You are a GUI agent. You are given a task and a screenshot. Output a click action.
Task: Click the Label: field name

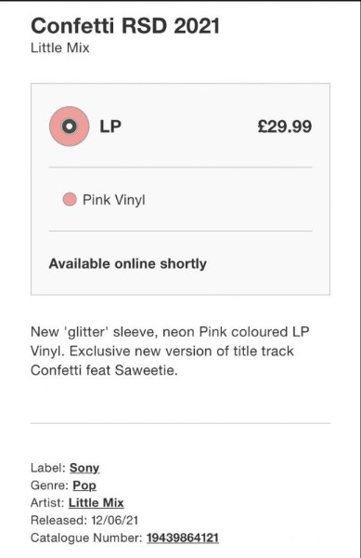point(48,468)
